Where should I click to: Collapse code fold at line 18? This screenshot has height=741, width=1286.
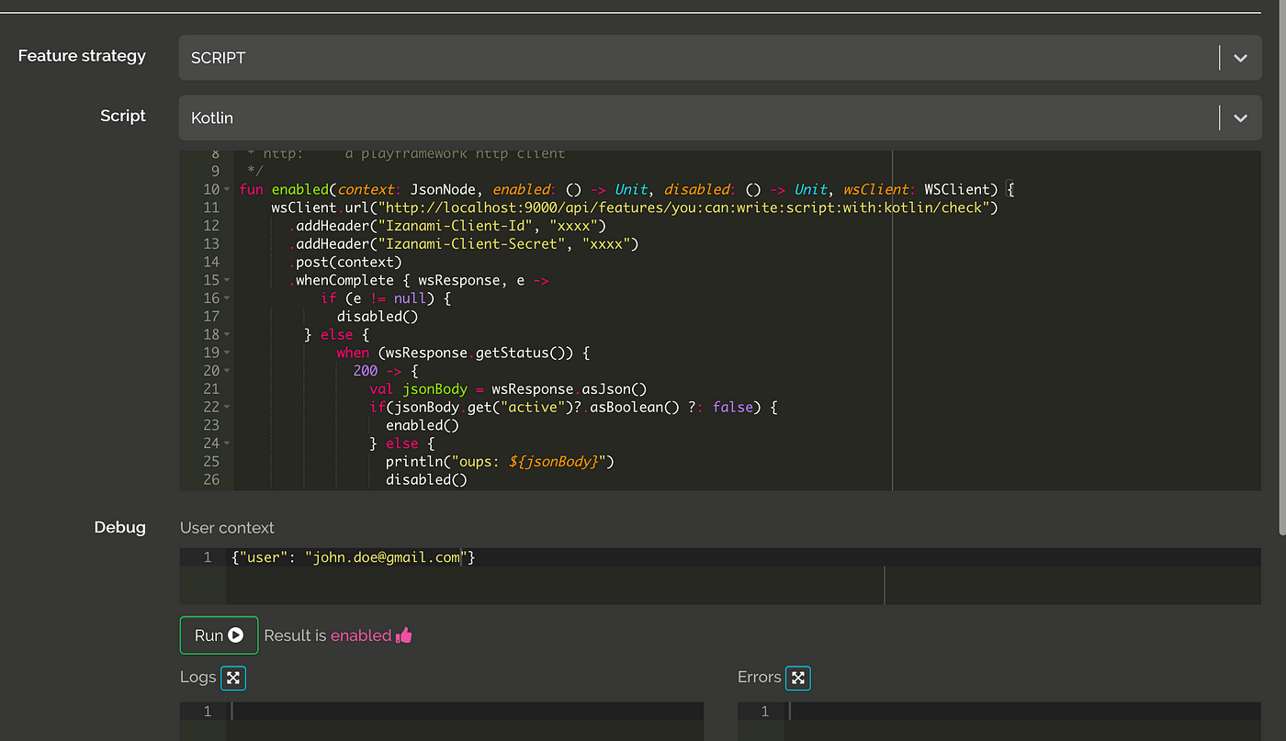[x=227, y=335]
